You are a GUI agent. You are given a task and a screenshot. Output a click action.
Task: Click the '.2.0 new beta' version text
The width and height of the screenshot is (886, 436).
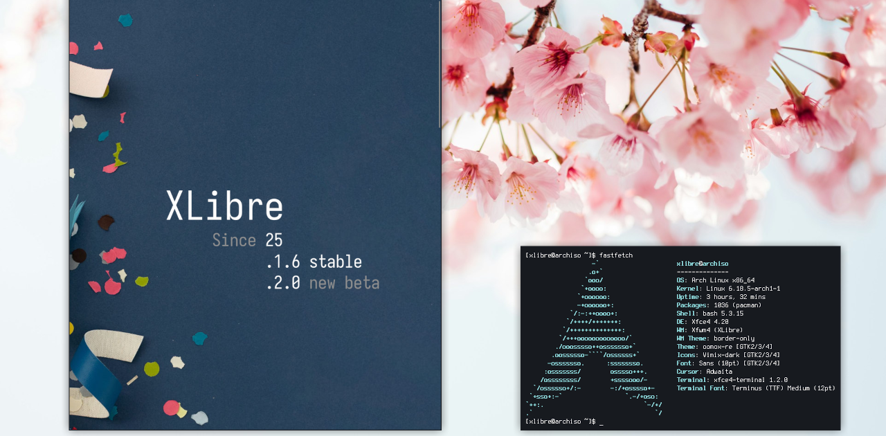click(x=323, y=283)
